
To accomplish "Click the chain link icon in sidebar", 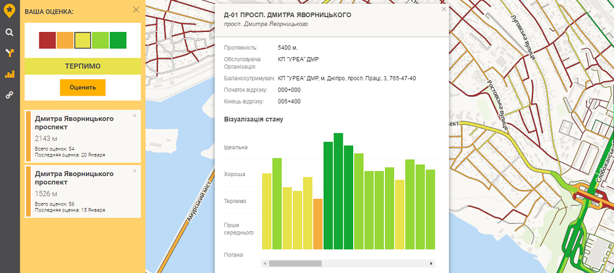I will 9,95.
